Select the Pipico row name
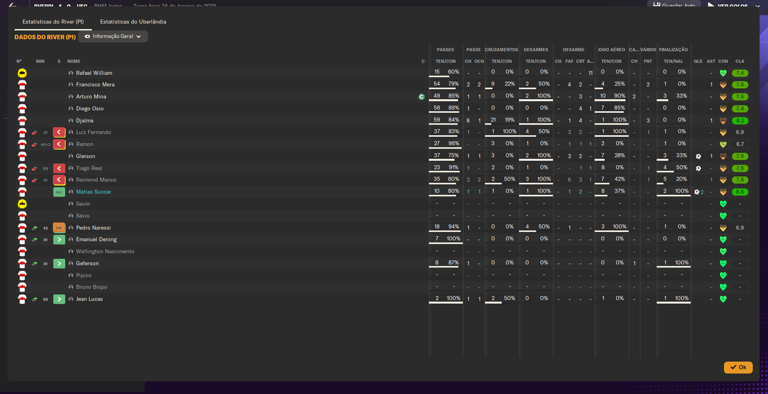This screenshot has height=394, width=768. pos(84,275)
